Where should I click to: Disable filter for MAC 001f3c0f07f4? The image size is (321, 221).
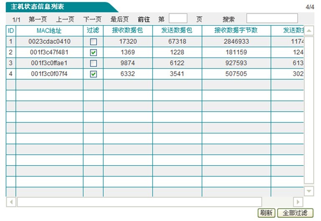point(93,74)
